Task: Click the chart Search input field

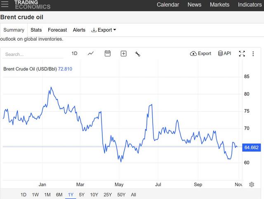Action: click(x=33, y=54)
